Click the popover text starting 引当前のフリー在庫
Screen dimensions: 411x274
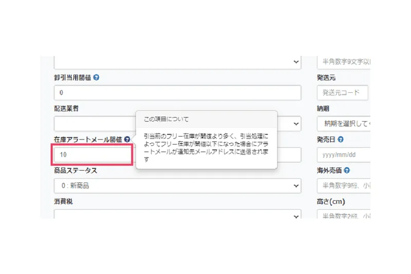tap(206, 148)
